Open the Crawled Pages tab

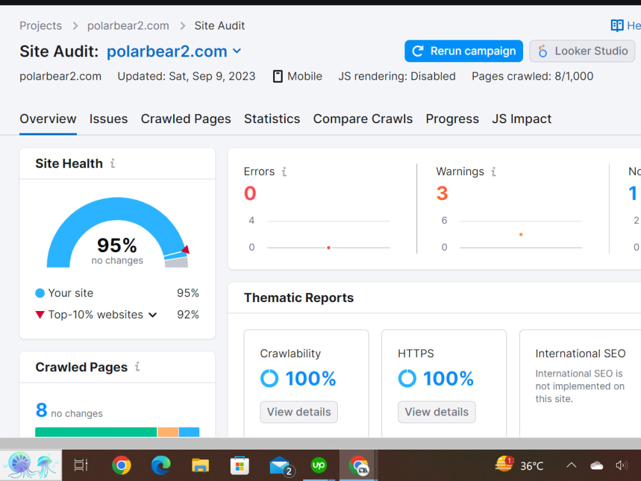click(186, 119)
